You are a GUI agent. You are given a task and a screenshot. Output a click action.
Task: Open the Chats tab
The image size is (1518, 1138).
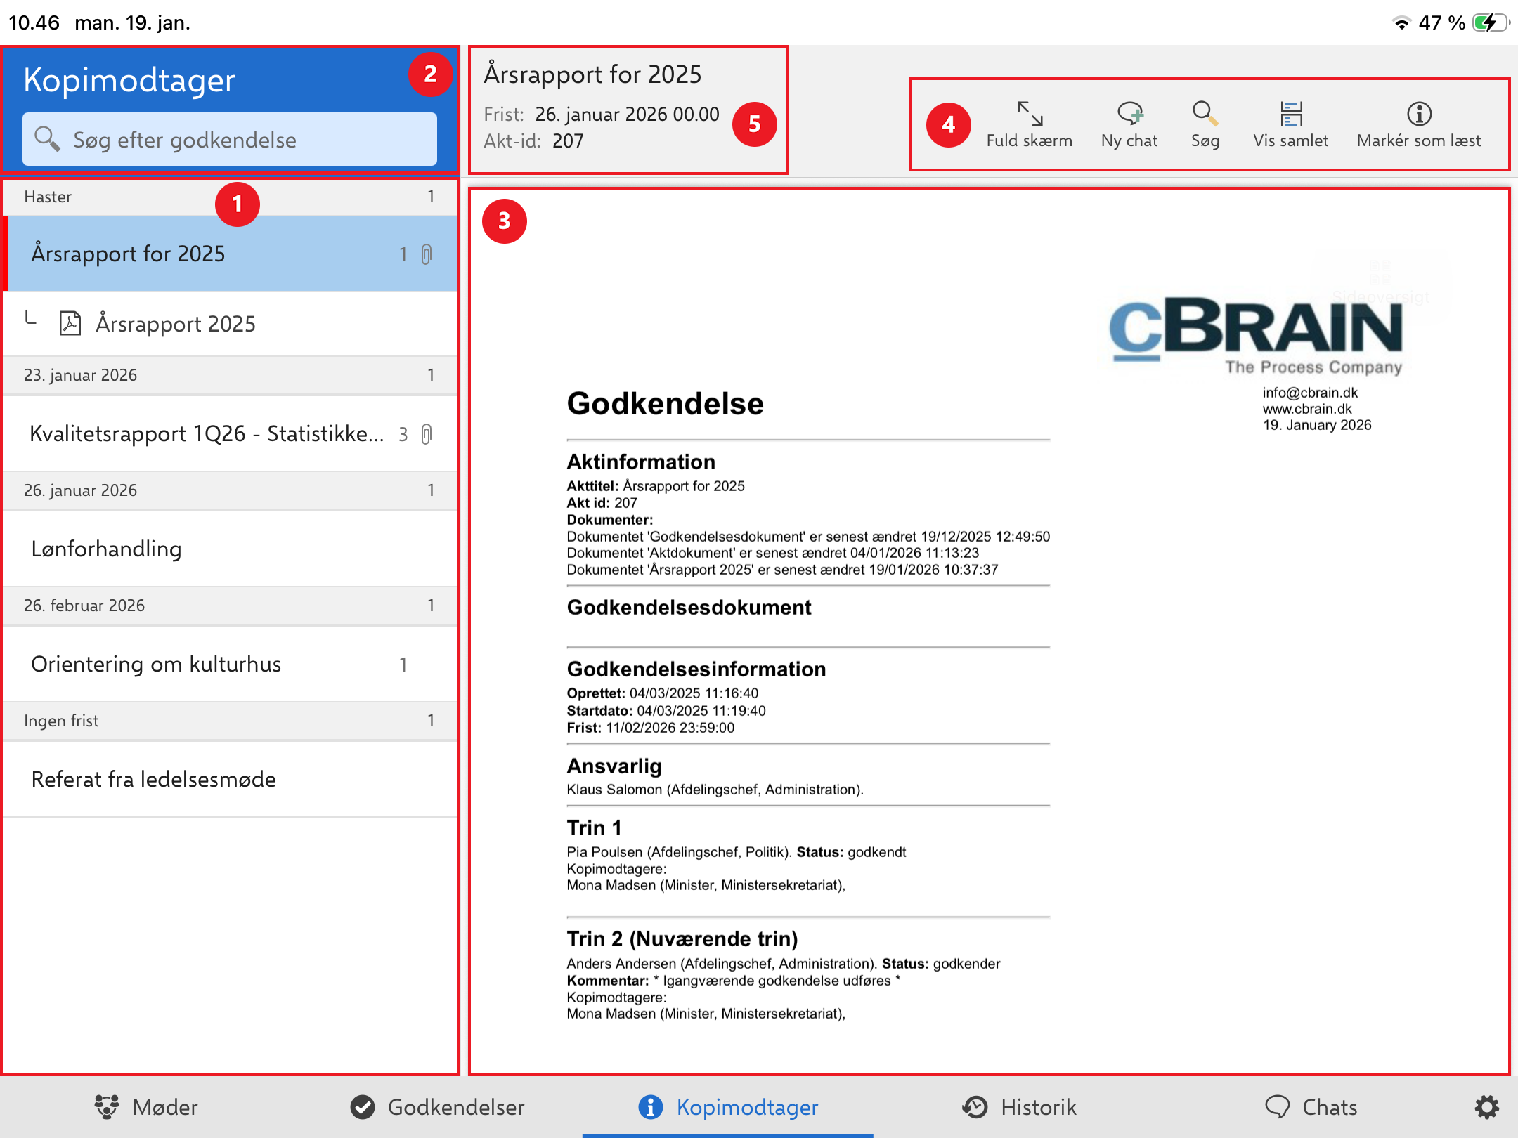(1311, 1107)
